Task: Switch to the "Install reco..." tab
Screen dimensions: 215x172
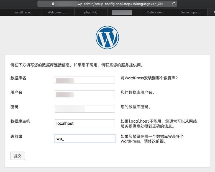Action: click(25, 12)
